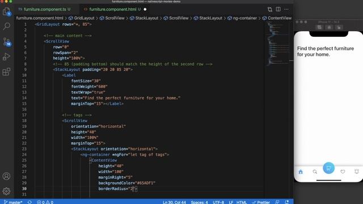The height and width of the screenshot is (204, 363).
Task: Click simulator rotate toolbar icon
Action: (339, 27)
